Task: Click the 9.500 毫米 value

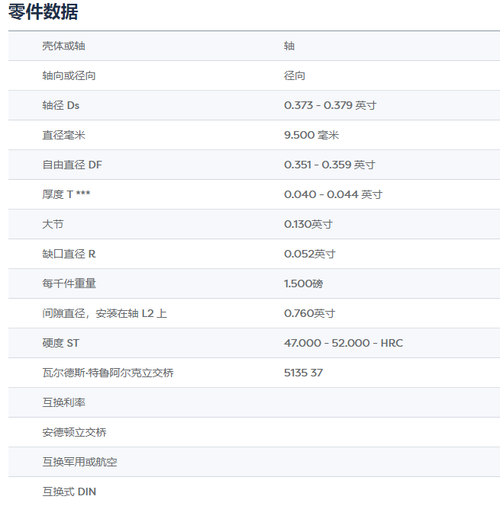Action: pos(311,135)
